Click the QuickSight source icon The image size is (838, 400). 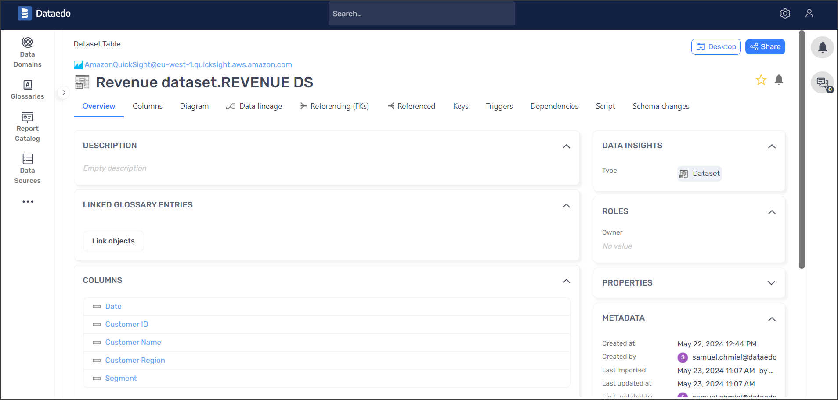tap(78, 65)
